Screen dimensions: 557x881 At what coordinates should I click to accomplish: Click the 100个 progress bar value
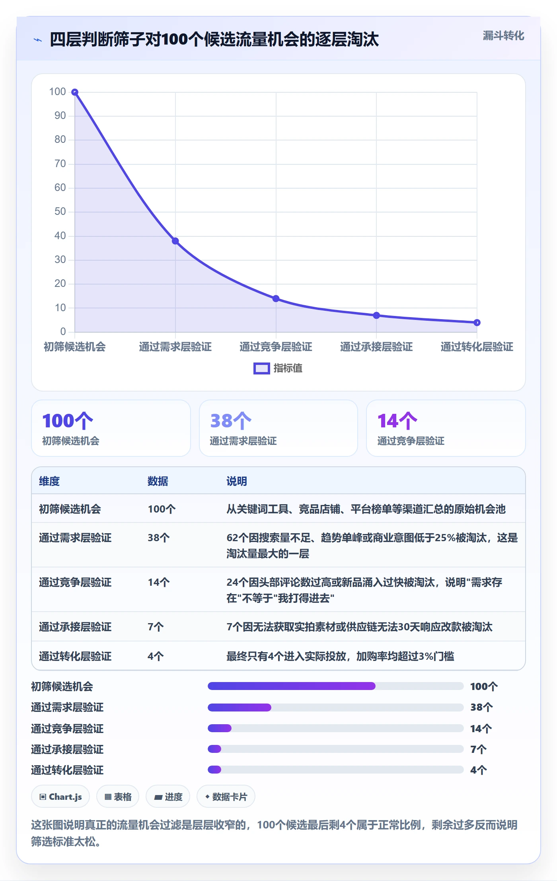pos(484,686)
